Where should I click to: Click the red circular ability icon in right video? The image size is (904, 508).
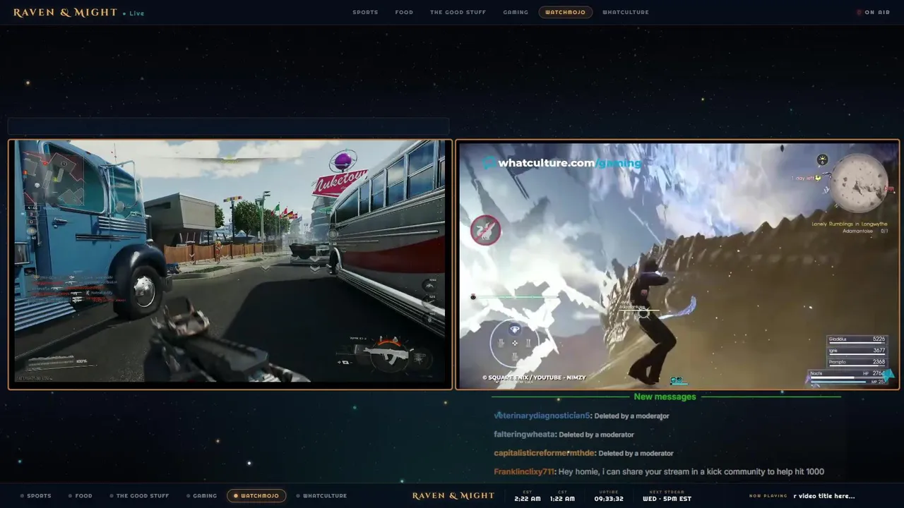tap(485, 230)
